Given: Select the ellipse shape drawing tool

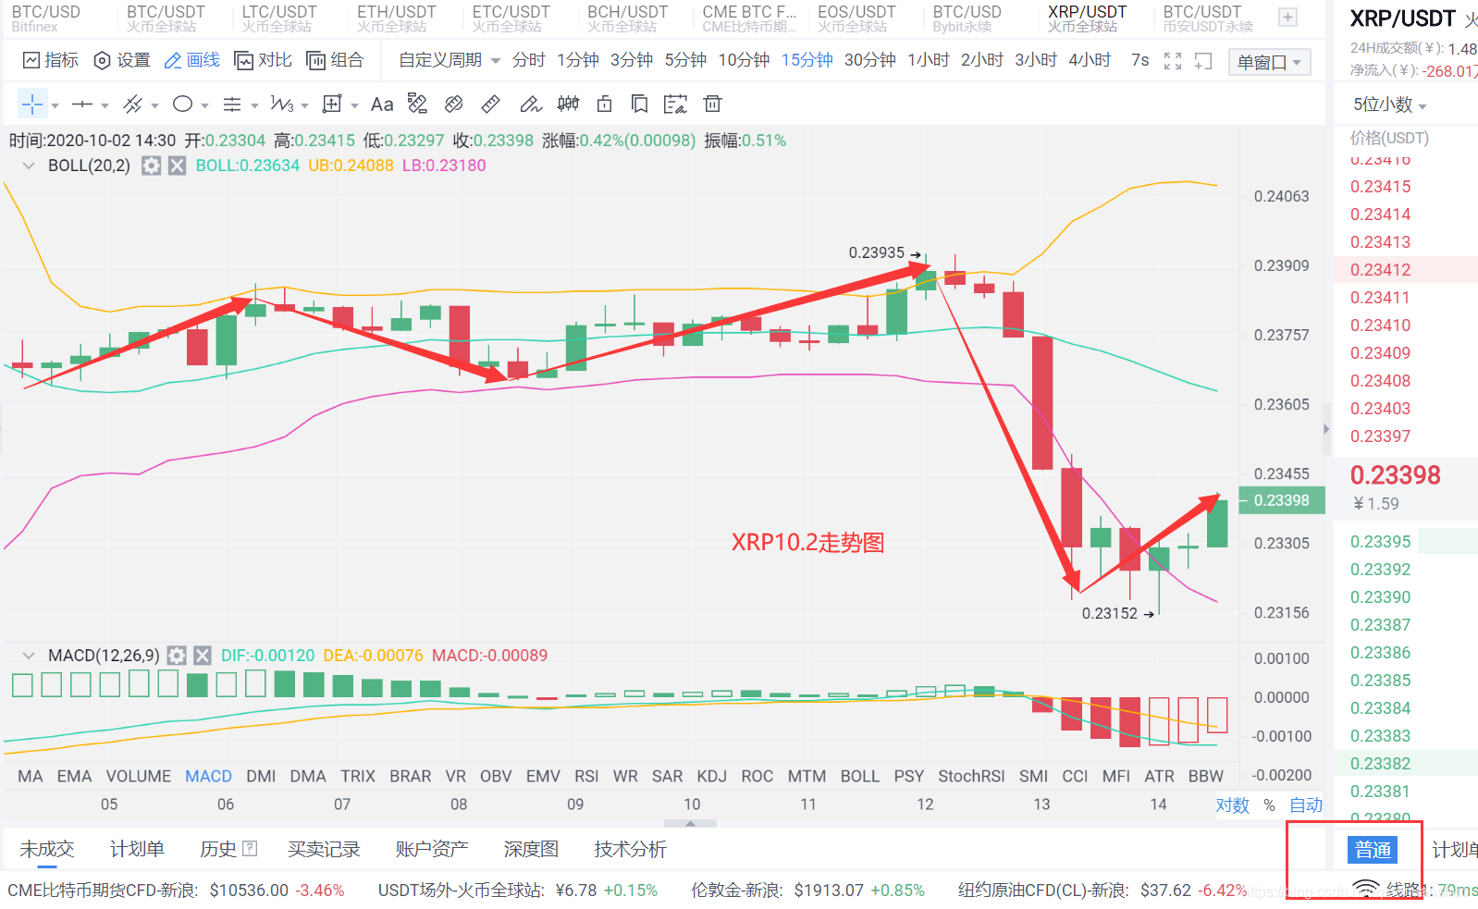Looking at the screenshot, I should tap(183, 104).
